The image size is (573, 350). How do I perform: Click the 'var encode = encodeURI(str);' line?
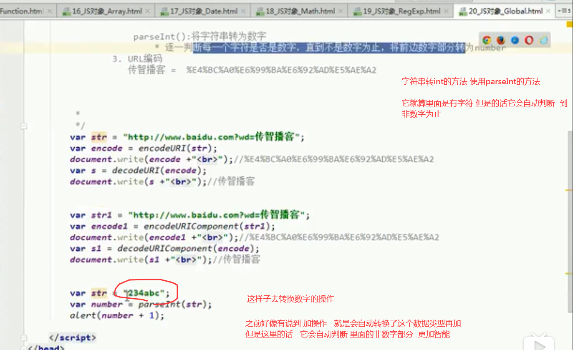click(x=144, y=148)
